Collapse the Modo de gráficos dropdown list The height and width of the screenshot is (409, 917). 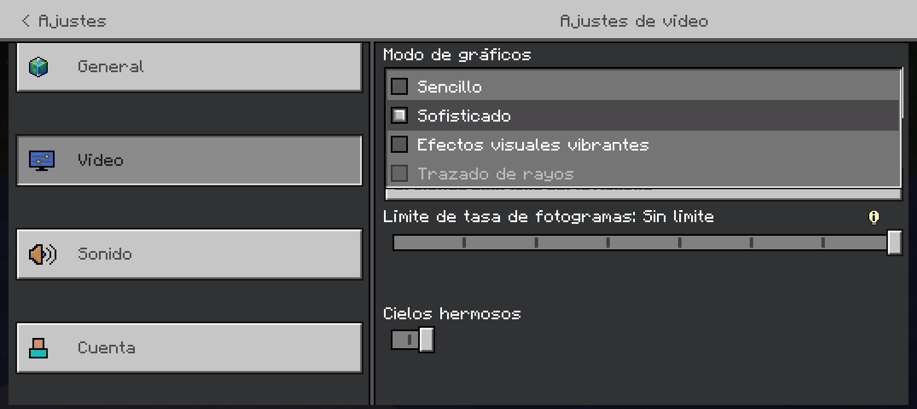tap(643, 194)
